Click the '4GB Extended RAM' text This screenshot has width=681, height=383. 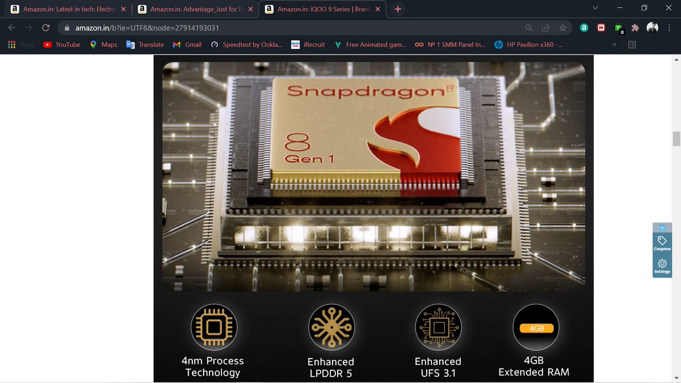534,367
